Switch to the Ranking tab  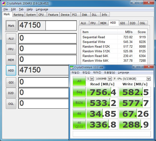coord(18,15)
